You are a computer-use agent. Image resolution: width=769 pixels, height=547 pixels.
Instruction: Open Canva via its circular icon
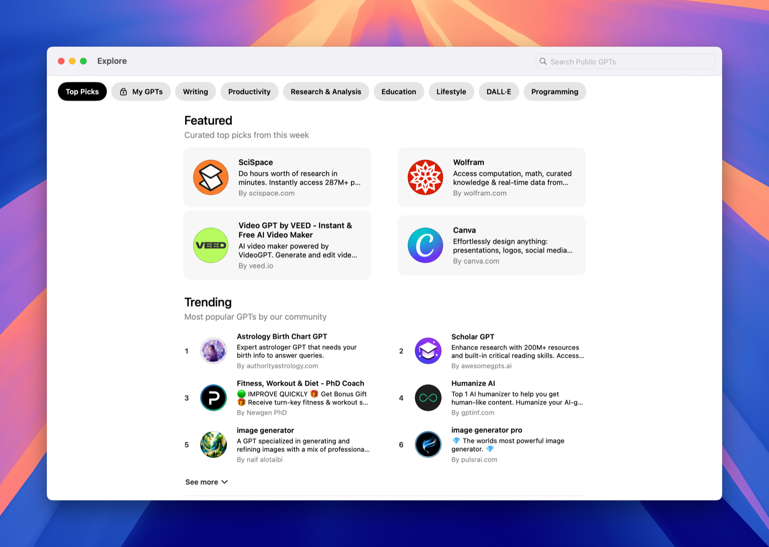[x=425, y=245]
